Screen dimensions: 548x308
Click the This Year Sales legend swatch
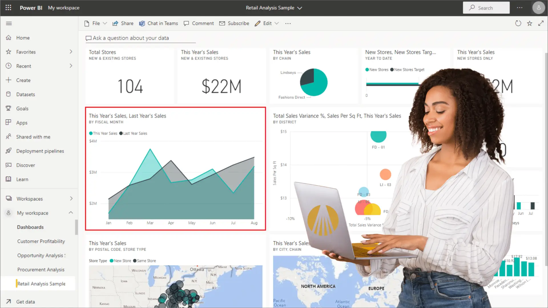(x=91, y=133)
